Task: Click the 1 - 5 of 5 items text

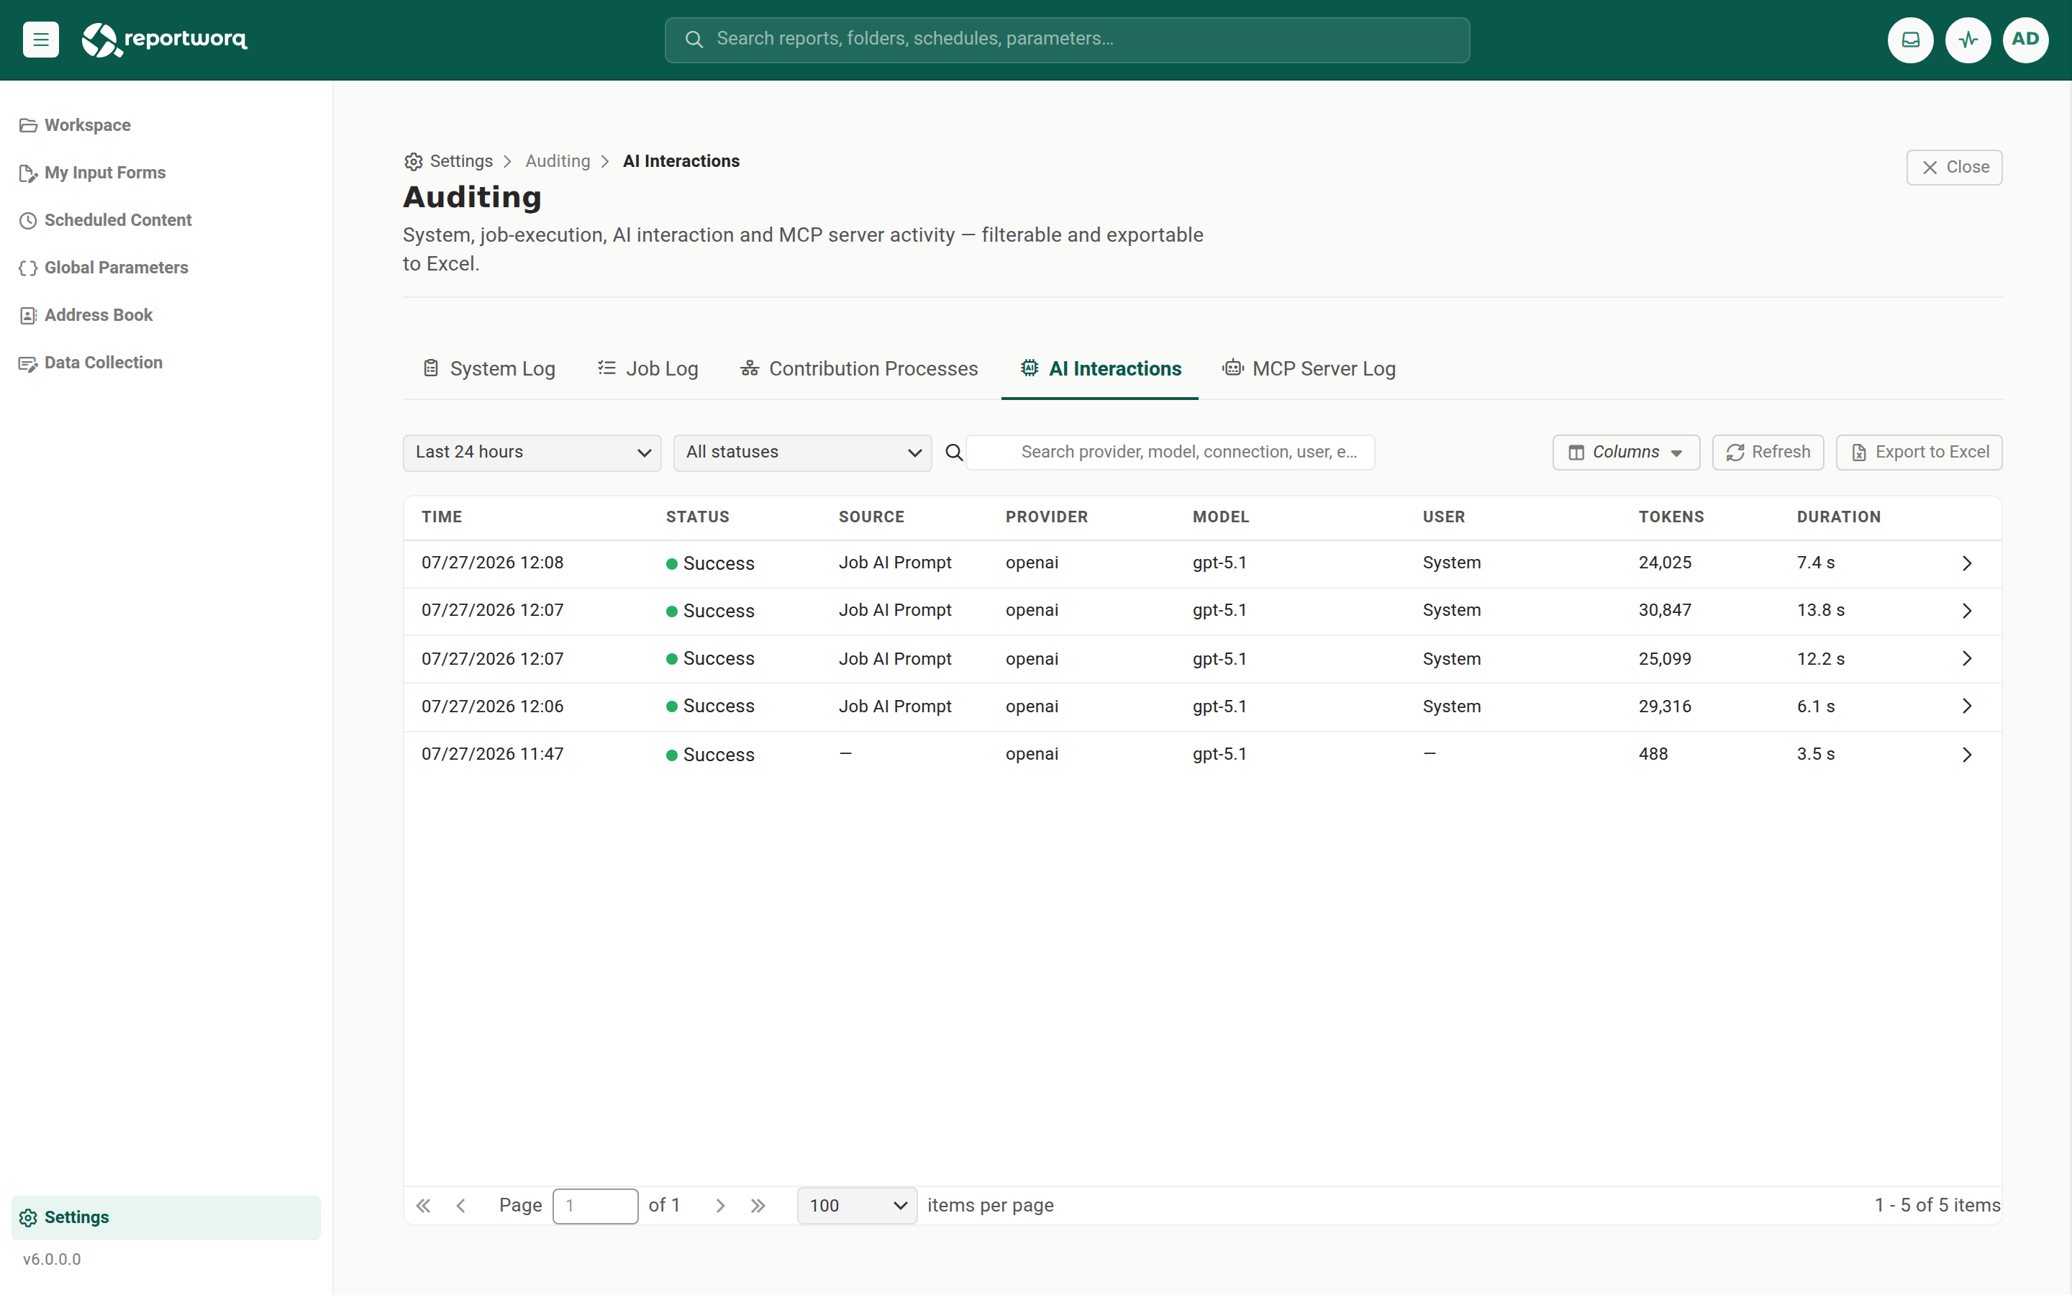Action: 1937,1205
